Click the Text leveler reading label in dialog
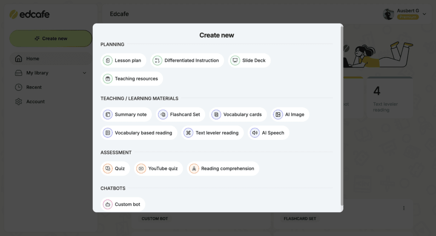The image size is (436, 236). click(x=217, y=133)
